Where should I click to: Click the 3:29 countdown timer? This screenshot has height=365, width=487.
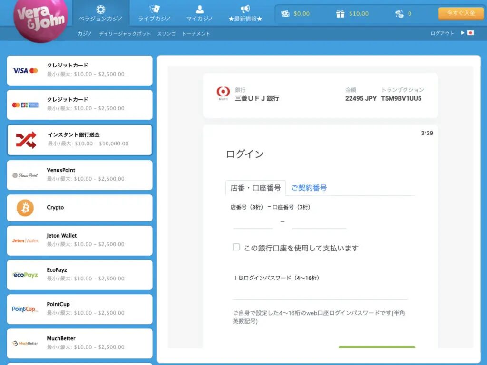[x=427, y=133]
